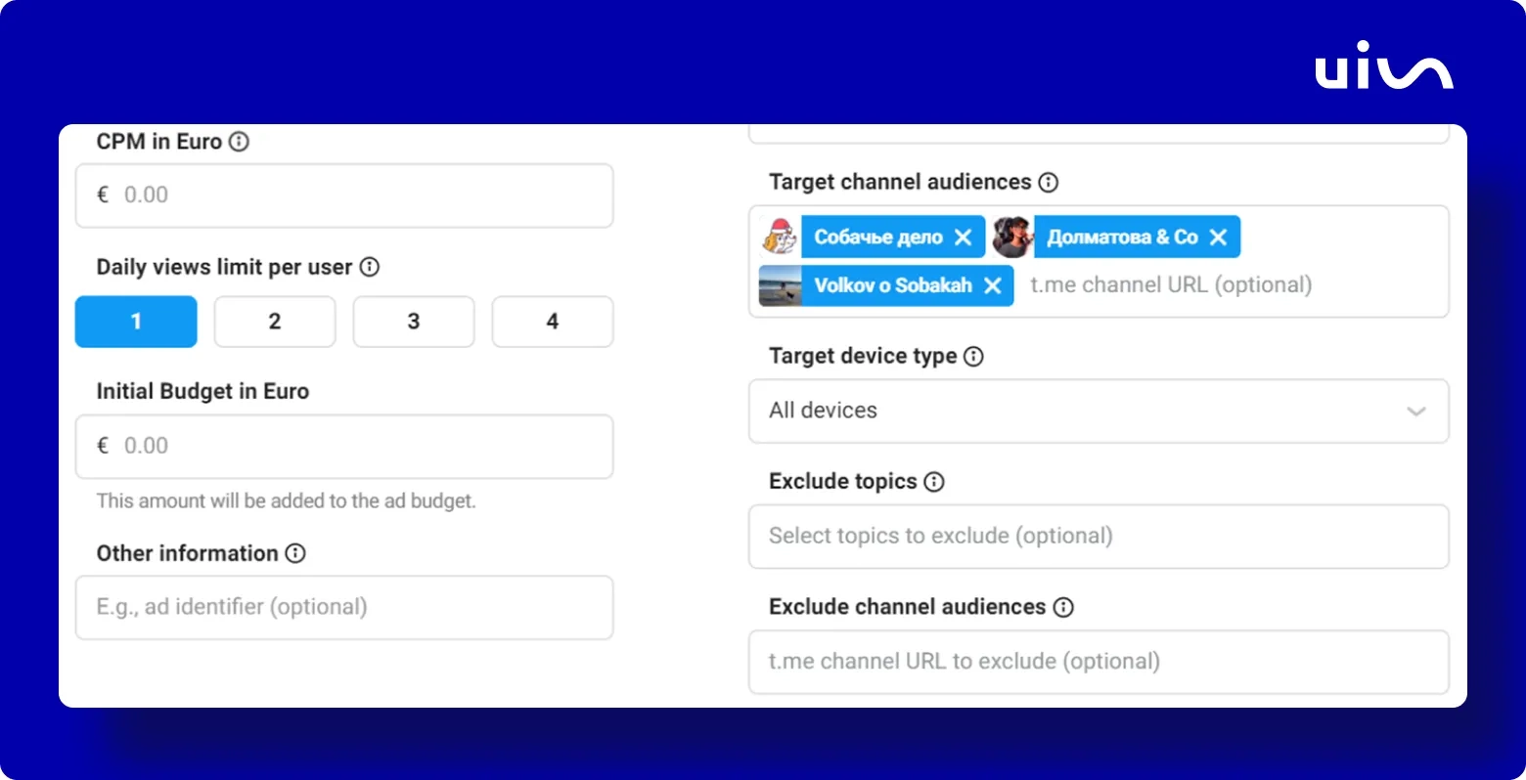Click the Exclude channel audiences info icon
This screenshot has height=780, width=1526.
click(1063, 607)
